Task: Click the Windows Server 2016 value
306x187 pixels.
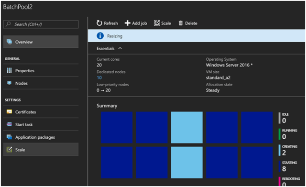Action: click(229, 65)
